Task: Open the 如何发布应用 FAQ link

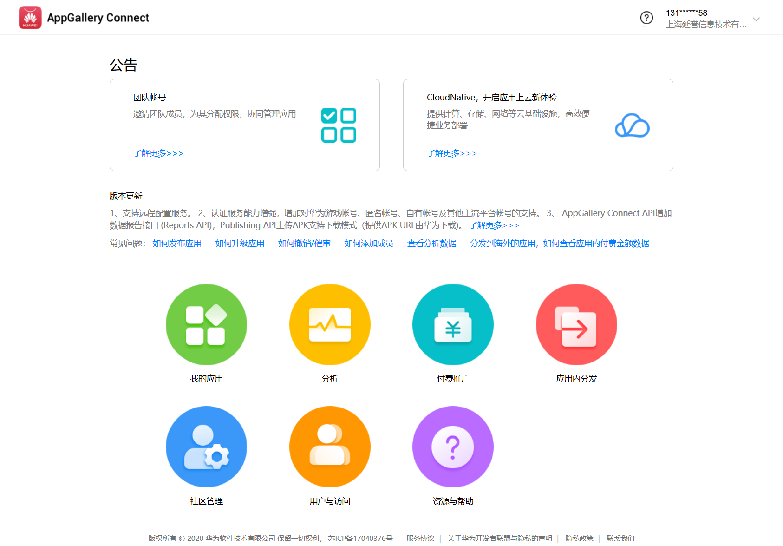Action: pyautogui.click(x=177, y=243)
